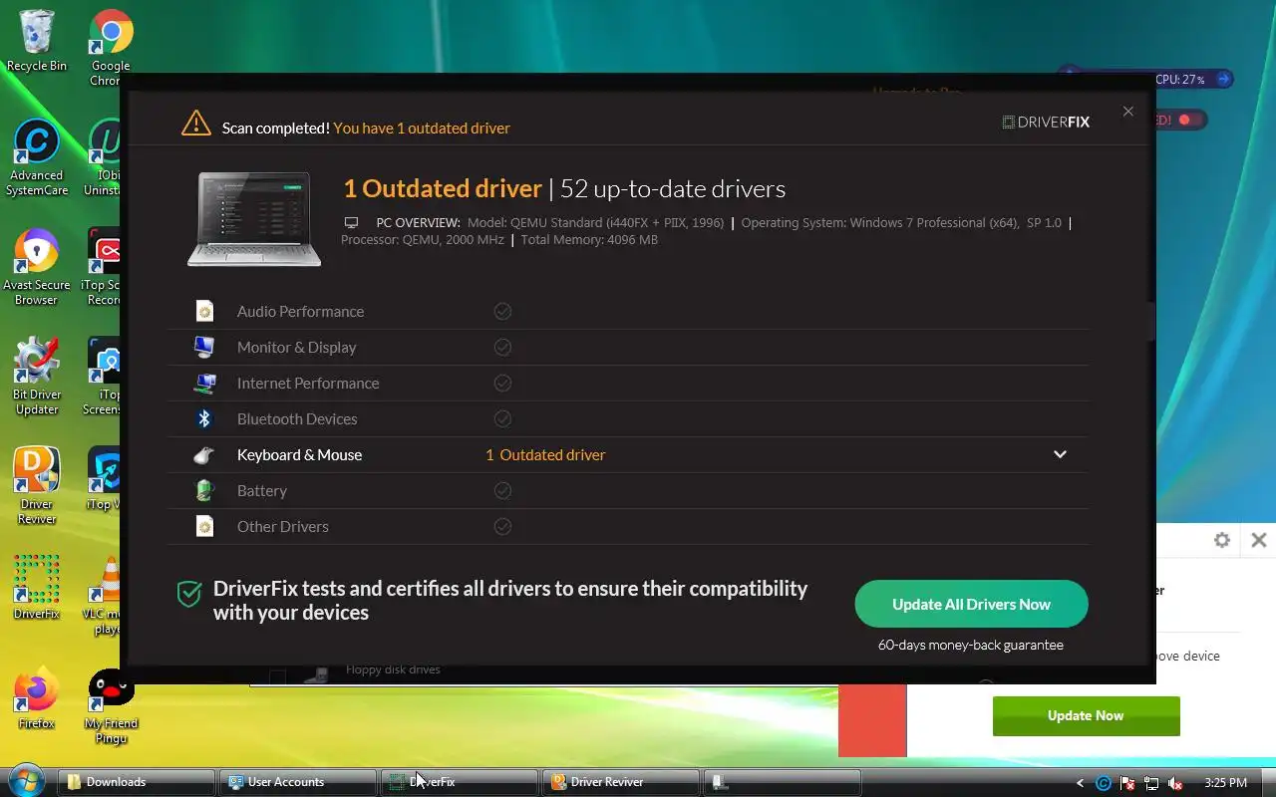Click the CPU widget arrow button

pyautogui.click(x=1224, y=79)
